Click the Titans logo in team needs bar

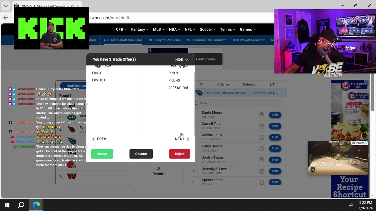click(x=199, y=93)
